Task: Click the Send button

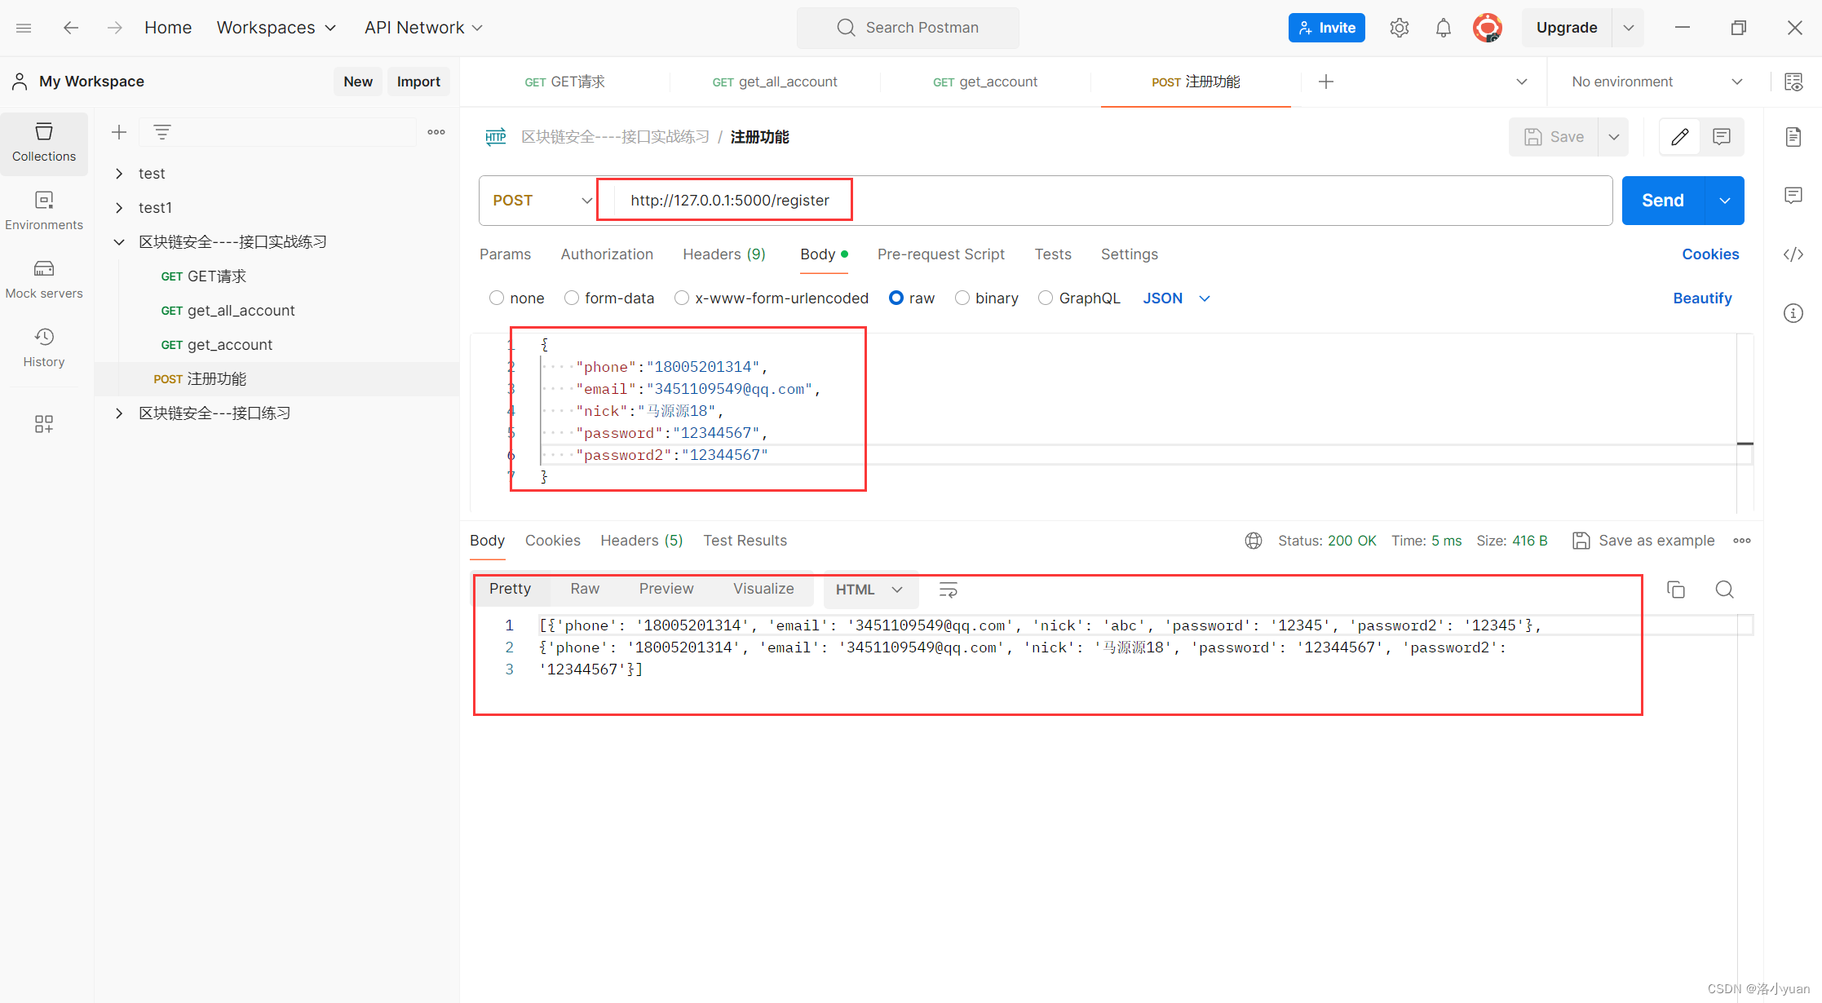Action: coord(1663,201)
